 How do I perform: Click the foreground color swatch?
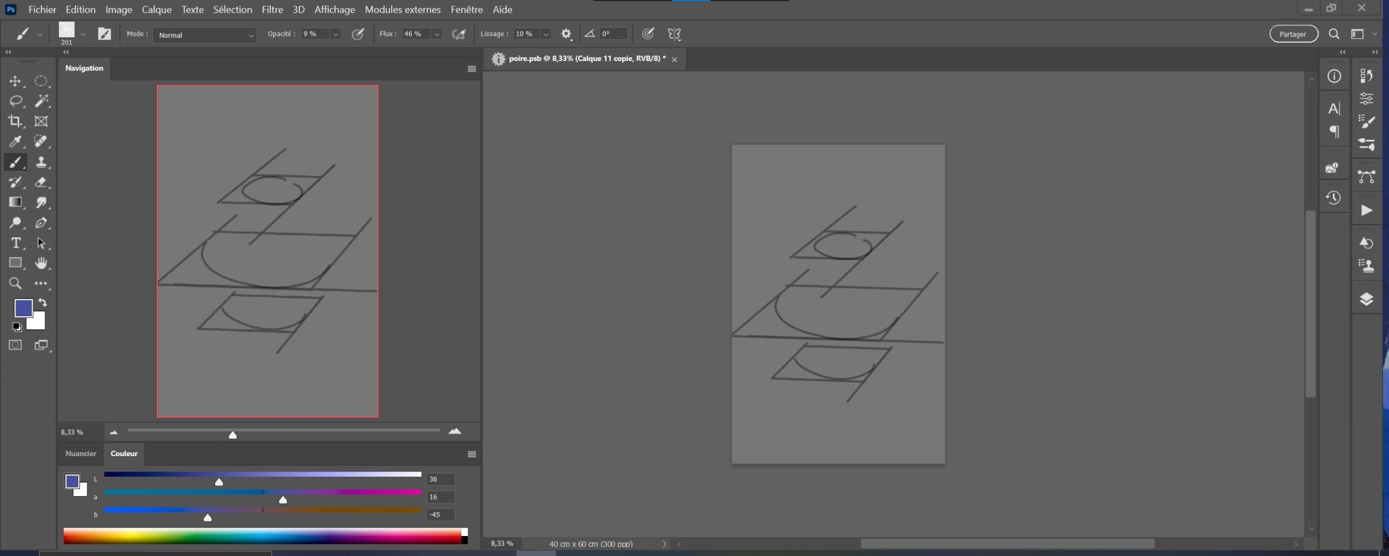point(23,308)
